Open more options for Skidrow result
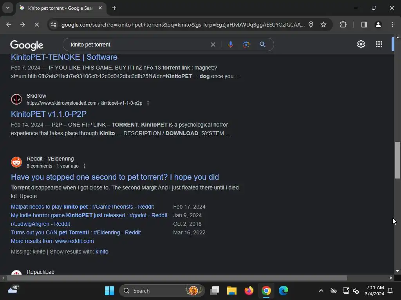The image size is (401, 300). [x=148, y=103]
